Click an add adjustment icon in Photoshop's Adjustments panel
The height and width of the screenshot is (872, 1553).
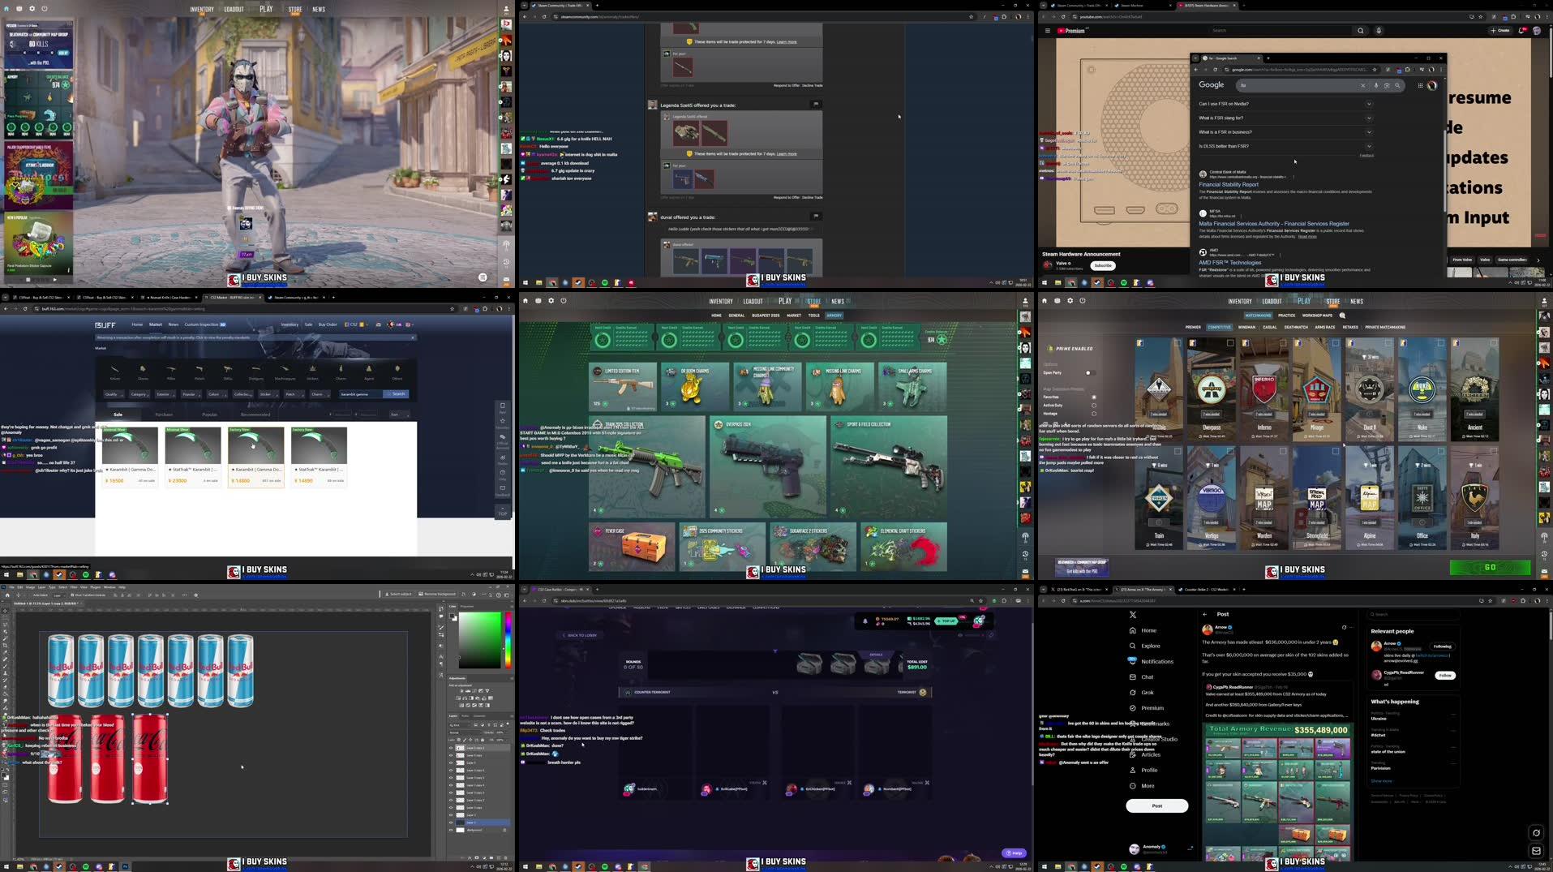(x=462, y=690)
